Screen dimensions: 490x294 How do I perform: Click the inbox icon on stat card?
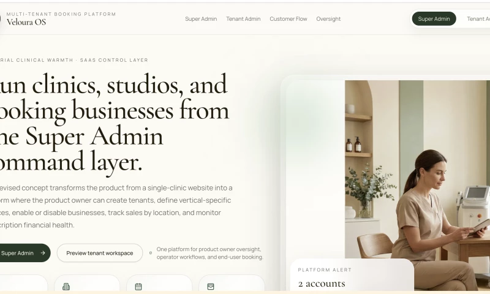coord(211,287)
